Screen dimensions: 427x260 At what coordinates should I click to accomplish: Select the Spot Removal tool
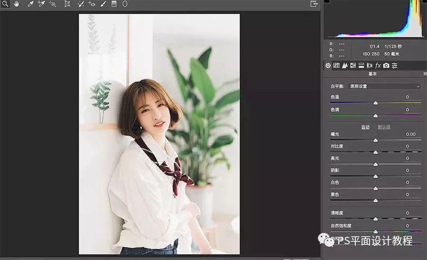[81, 4]
